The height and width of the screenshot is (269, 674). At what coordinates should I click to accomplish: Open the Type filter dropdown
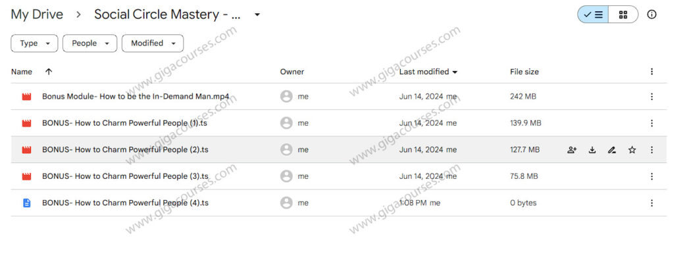click(x=34, y=43)
